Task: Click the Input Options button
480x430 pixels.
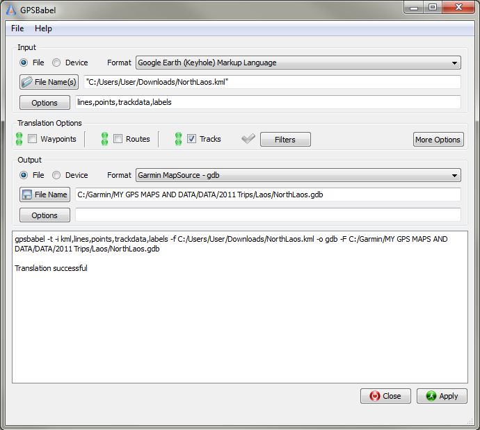Action: point(45,103)
